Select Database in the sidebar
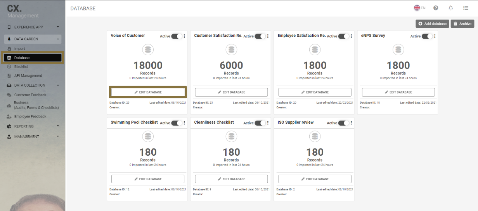Viewport: 478px width, 211px height. [33, 58]
